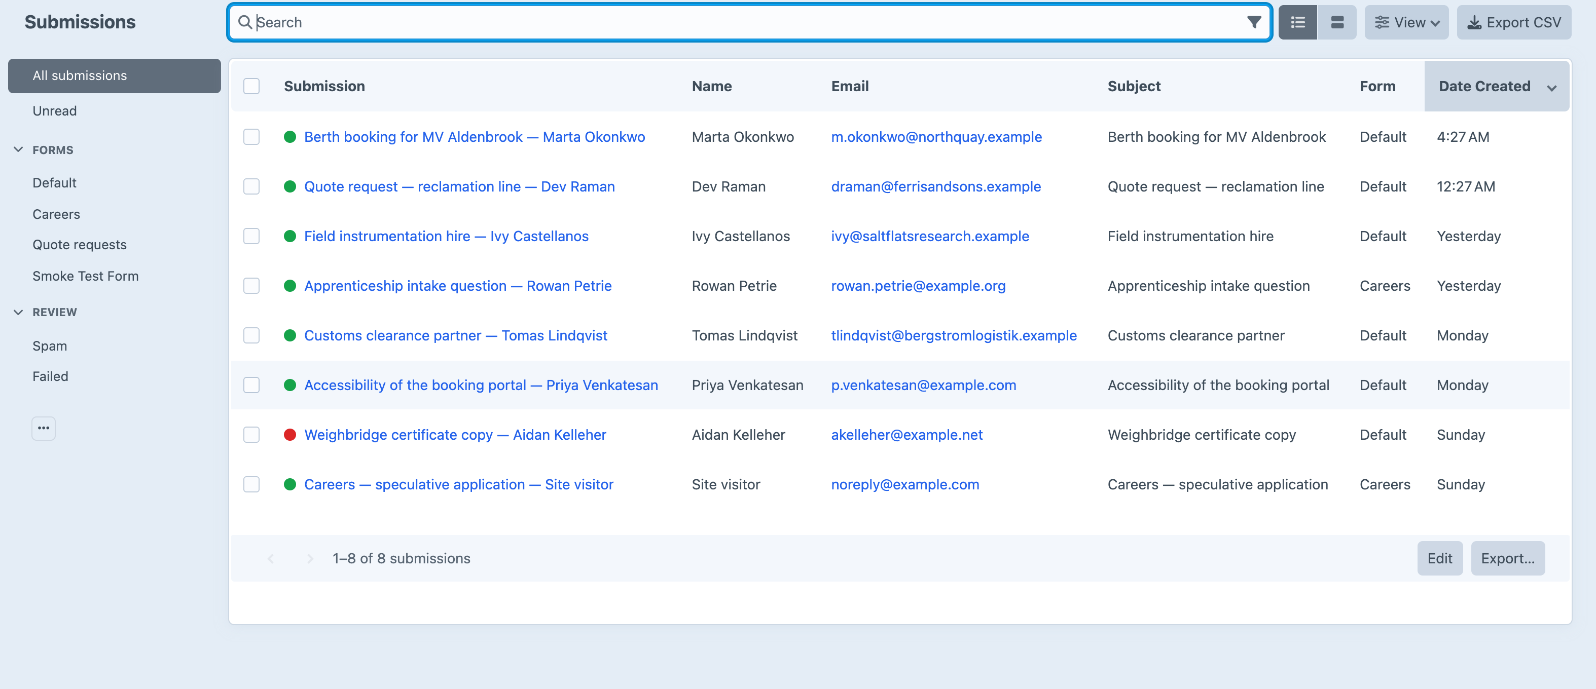Email rowan.petrie@example.org
This screenshot has width=1596, height=689.
pyautogui.click(x=918, y=285)
